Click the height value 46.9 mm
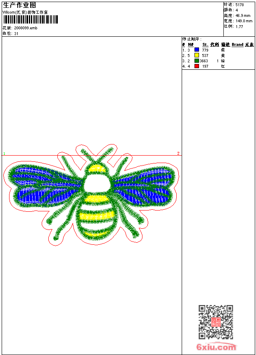256x355 pixels. click(x=243, y=16)
